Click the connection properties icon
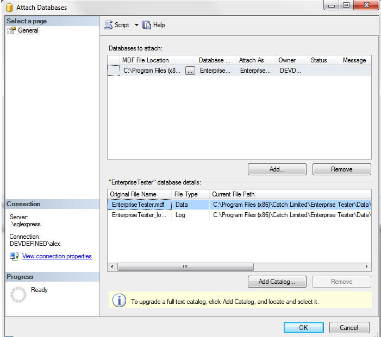The width and height of the screenshot is (381, 337). [x=14, y=256]
